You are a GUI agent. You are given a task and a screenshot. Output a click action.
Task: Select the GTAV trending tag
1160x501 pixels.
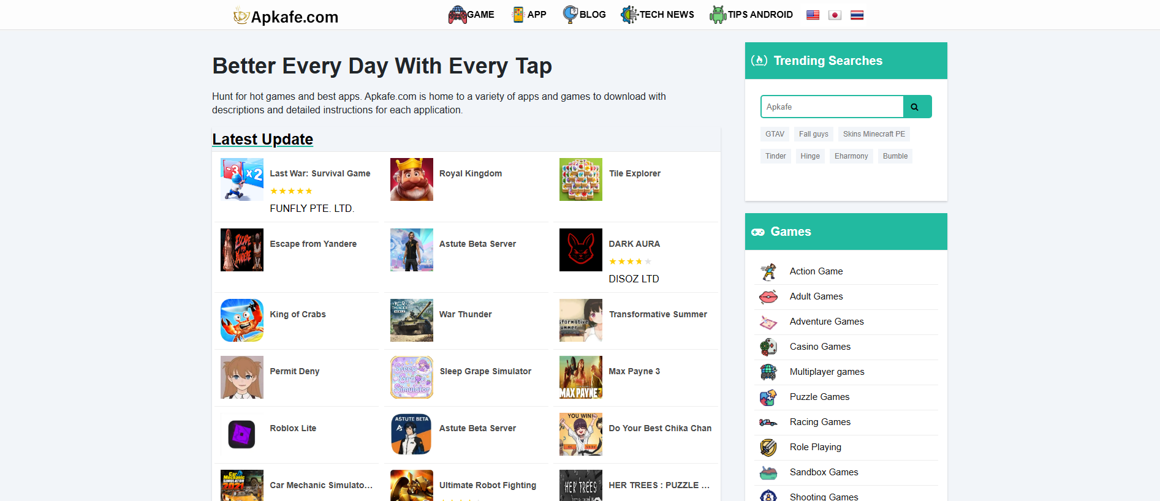(775, 134)
